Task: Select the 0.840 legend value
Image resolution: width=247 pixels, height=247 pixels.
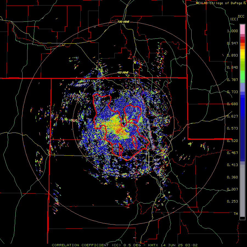Action: (232, 68)
